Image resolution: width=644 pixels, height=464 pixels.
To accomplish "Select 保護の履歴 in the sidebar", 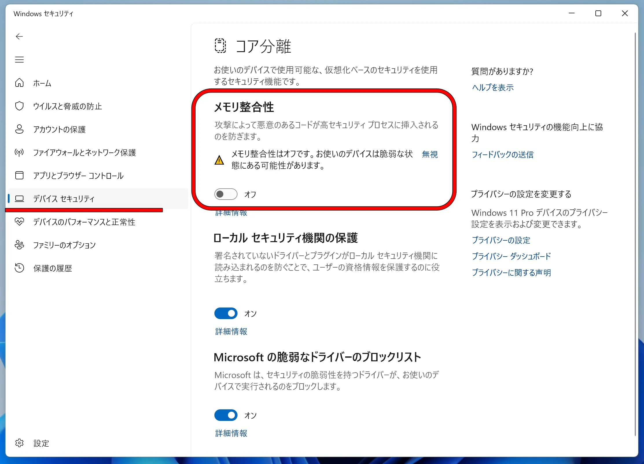I will pos(53,268).
